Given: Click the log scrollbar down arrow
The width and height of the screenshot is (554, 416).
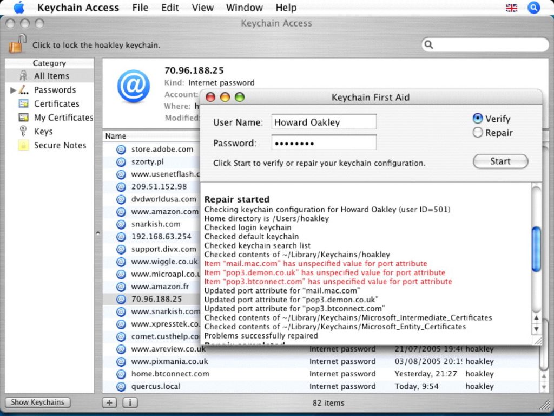Looking at the screenshot, I should click(x=536, y=329).
